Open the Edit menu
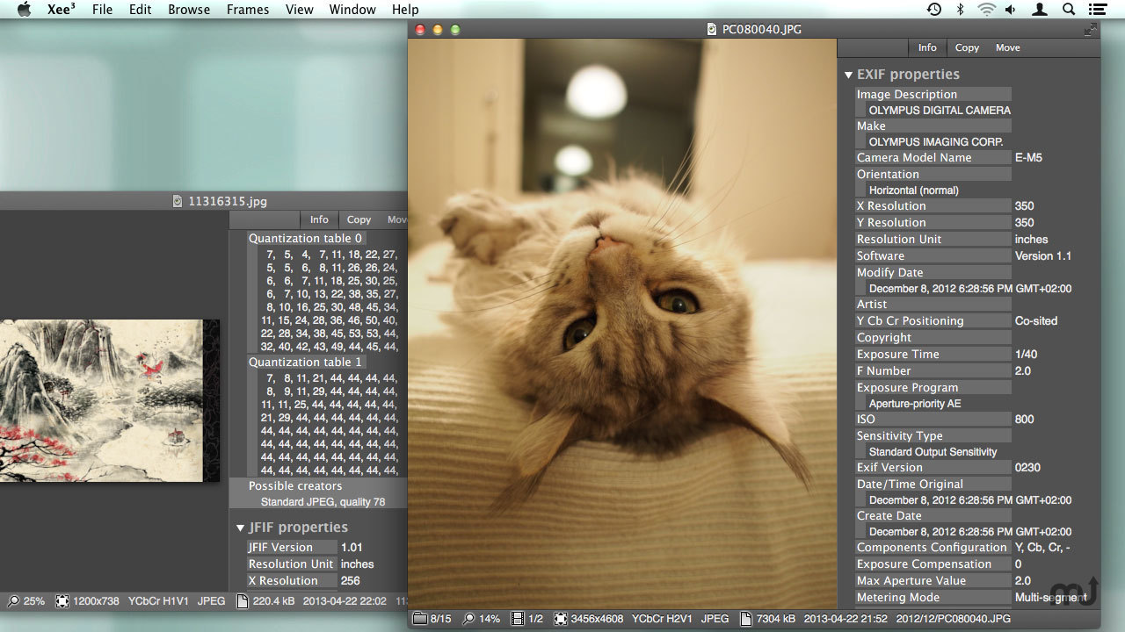The image size is (1125, 632). pos(140,10)
